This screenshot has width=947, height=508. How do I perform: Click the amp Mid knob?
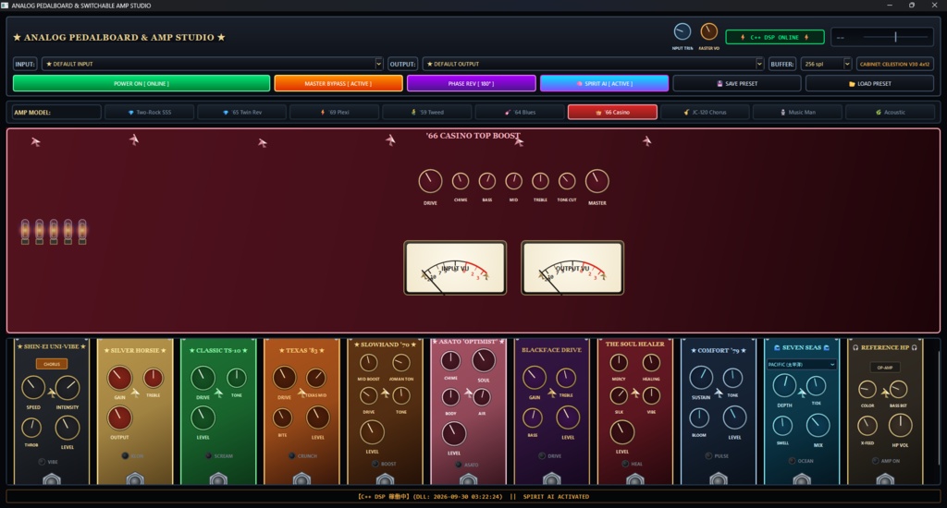coord(513,181)
